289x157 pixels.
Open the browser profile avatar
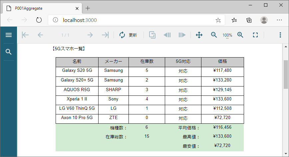tap(264, 20)
